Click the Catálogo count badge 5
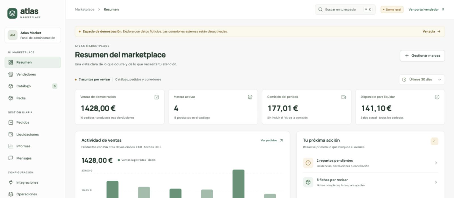454x198 pixels. pyautogui.click(x=55, y=86)
